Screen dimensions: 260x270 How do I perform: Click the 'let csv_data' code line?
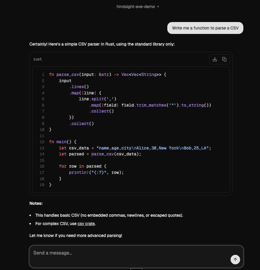(x=135, y=148)
